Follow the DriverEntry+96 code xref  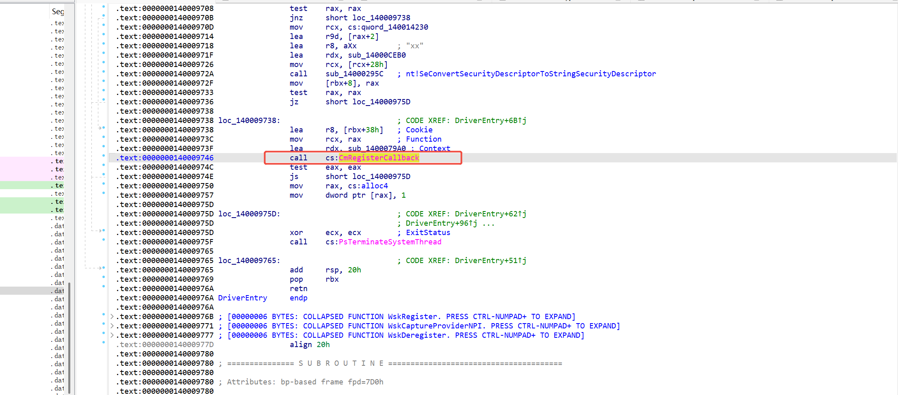coord(441,223)
